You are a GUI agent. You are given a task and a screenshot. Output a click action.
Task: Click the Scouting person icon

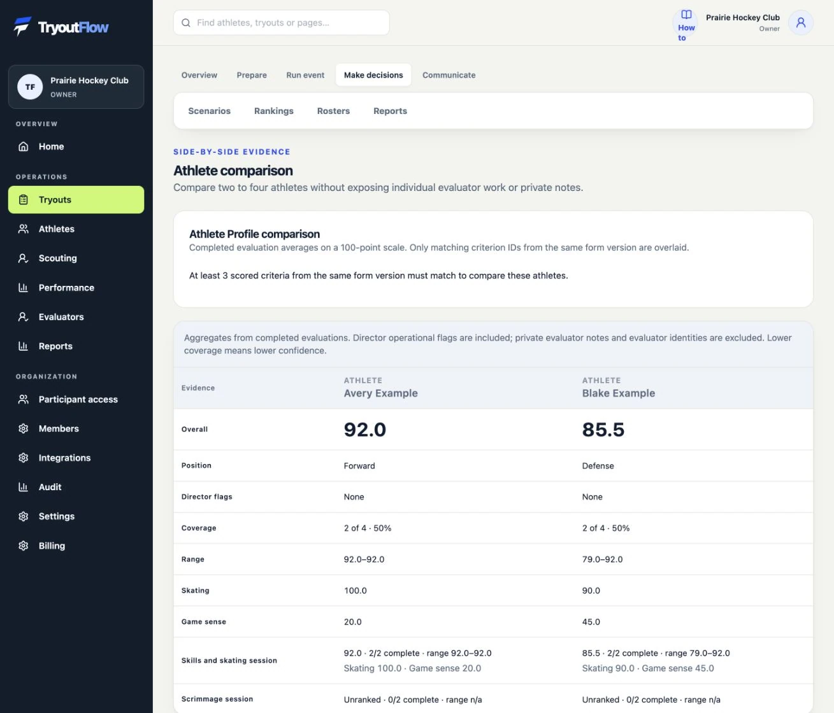pos(24,258)
